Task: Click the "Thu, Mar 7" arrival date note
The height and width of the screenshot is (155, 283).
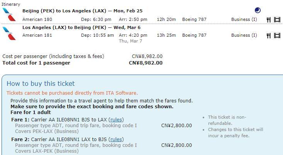Action: (x=130, y=41)
